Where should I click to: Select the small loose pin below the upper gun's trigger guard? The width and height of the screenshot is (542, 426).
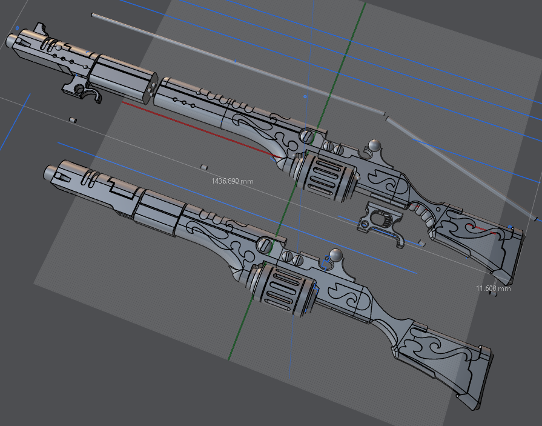(x=73, y=121)
